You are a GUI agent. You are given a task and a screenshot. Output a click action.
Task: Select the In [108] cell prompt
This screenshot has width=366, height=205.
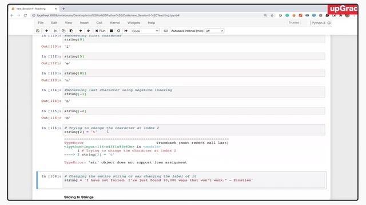[x=51, y=177]
